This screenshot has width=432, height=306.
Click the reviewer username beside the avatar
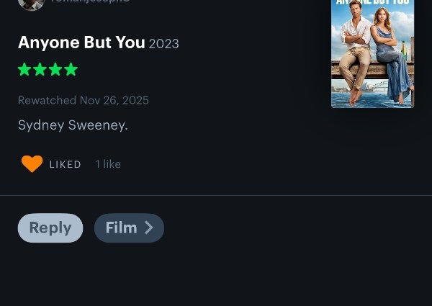point(90,2)
